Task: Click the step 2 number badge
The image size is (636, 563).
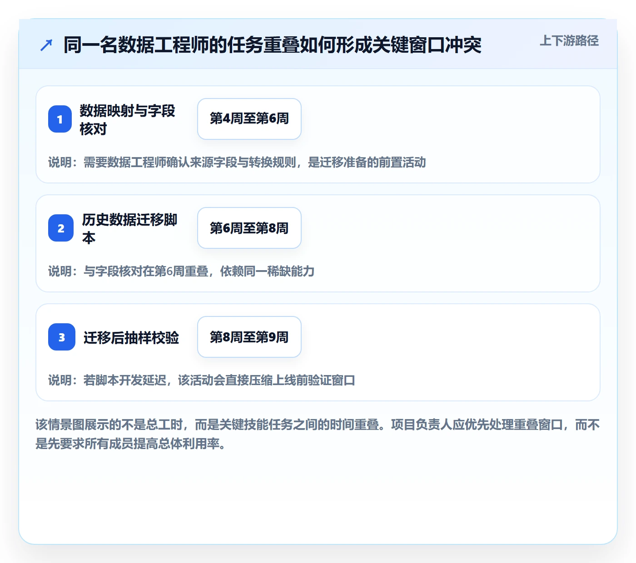Action: [61, 228]
